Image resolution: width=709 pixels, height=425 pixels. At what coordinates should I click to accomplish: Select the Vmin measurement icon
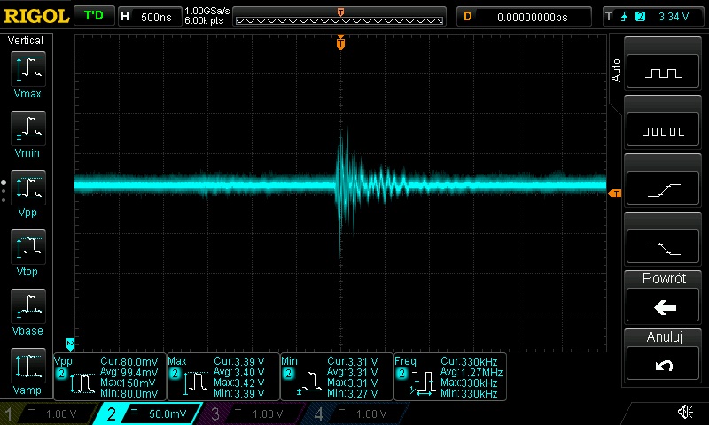(x=28, y=128)
